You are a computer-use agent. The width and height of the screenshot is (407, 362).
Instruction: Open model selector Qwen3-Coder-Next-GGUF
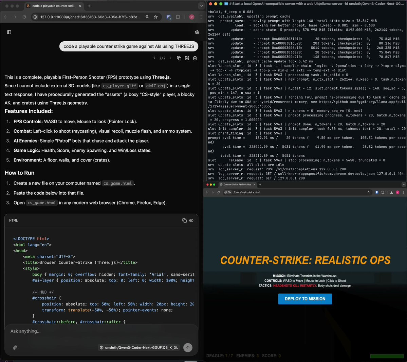point(139,347)
